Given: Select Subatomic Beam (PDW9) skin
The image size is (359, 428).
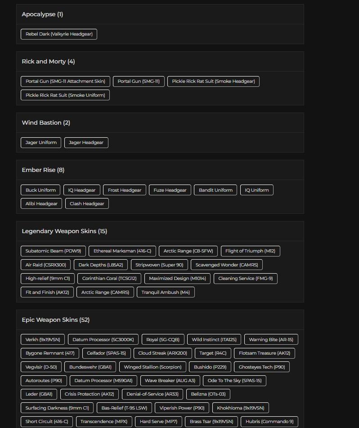Looking at the screenshot, I should pos(53,251).
